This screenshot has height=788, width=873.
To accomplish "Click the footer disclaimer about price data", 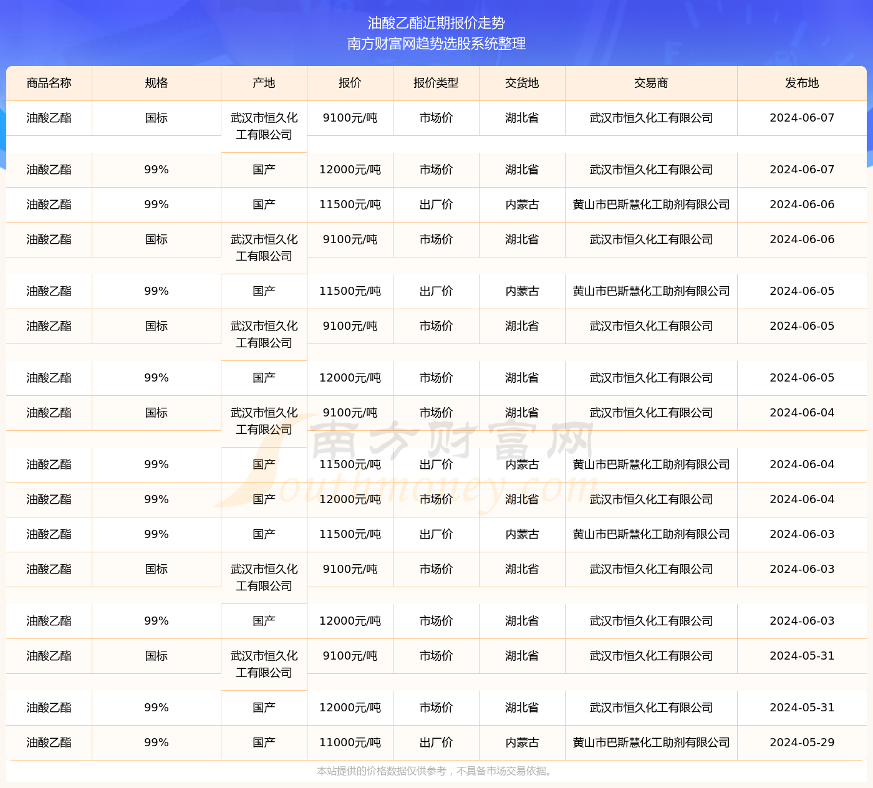I will coord(435,771).
